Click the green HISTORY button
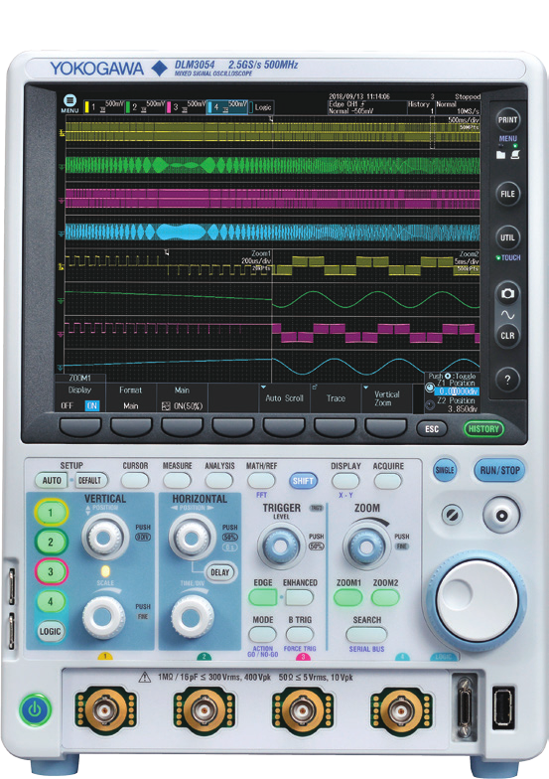Screen dimensions: 549x779 pos(482,429)
